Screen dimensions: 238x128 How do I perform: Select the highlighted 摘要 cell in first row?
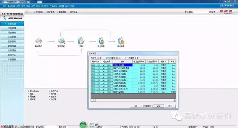122,65
